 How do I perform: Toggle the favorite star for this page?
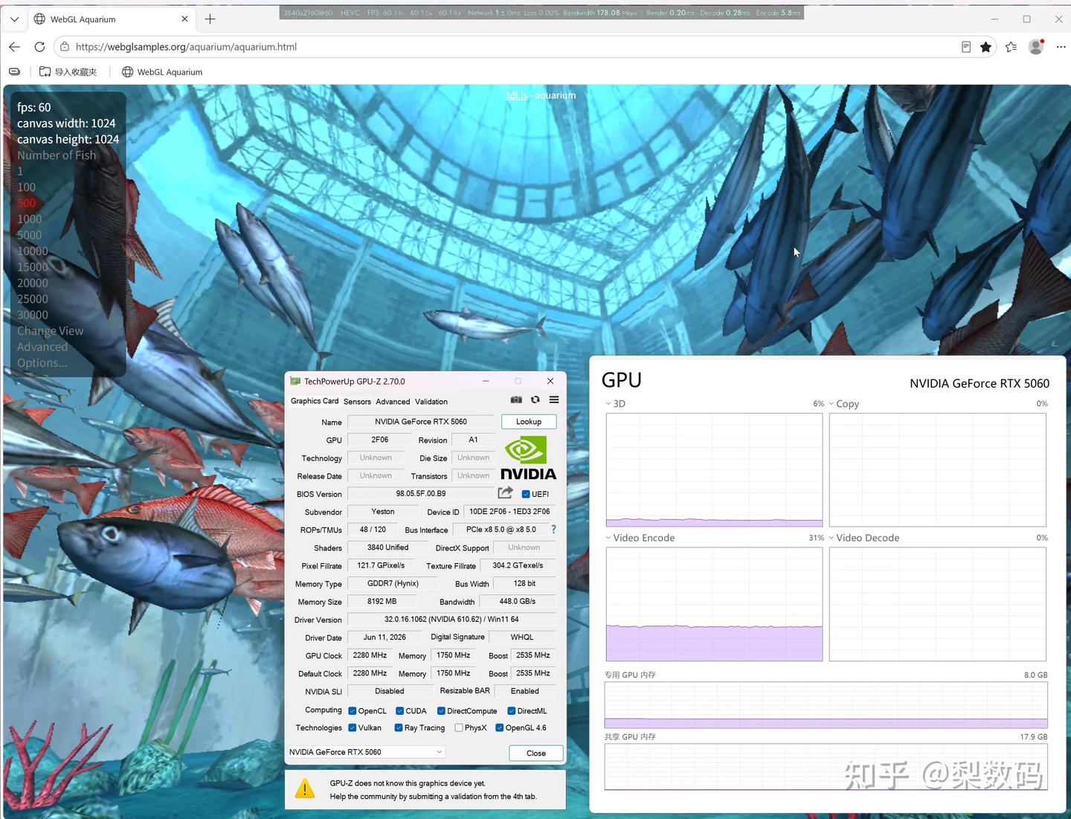tap(985, 47)
